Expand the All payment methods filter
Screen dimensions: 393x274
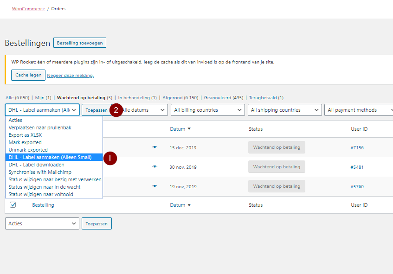[358, 110]
